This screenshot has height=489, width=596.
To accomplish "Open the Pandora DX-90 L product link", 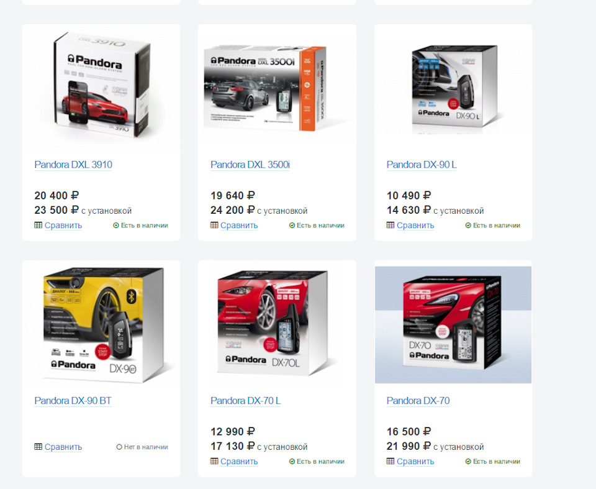I will 422,165.
